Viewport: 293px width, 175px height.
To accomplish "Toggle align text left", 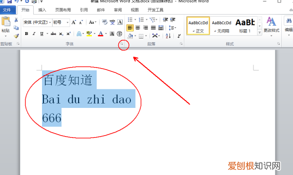I will (130, 28).
